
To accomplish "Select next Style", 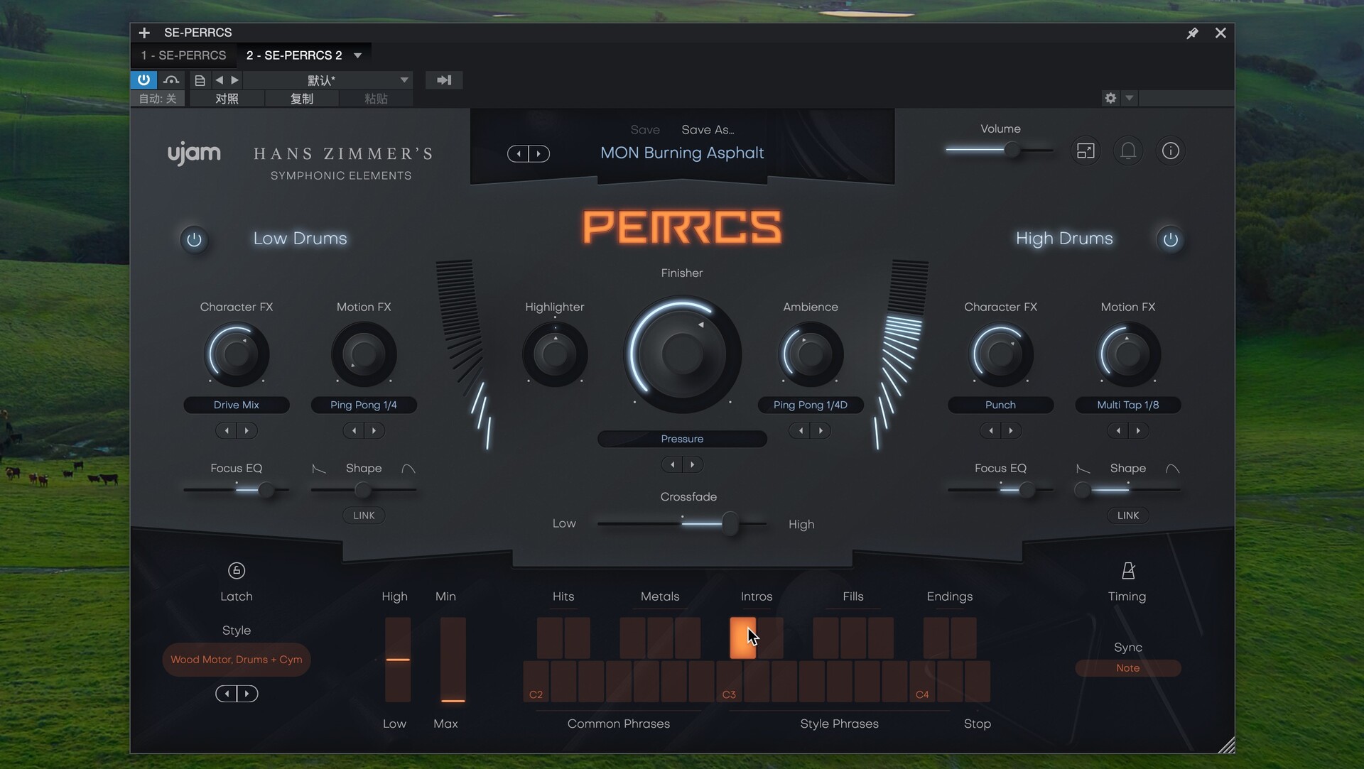I will click(x=247, y=694).
